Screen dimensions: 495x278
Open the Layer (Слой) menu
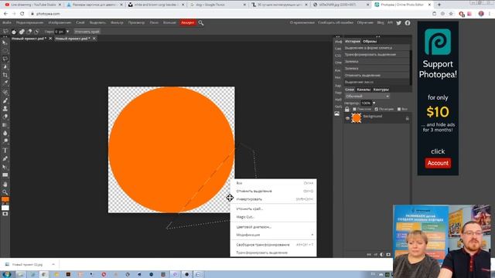(80, 22)
